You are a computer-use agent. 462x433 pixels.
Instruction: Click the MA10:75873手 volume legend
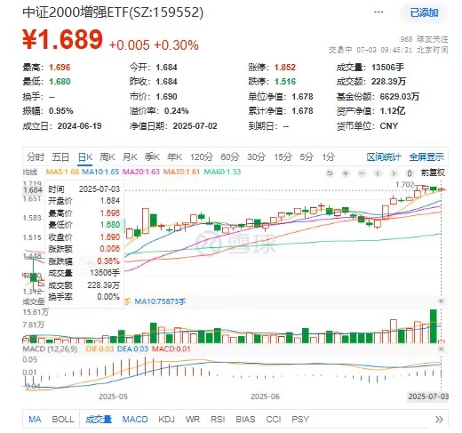(160, 301)
